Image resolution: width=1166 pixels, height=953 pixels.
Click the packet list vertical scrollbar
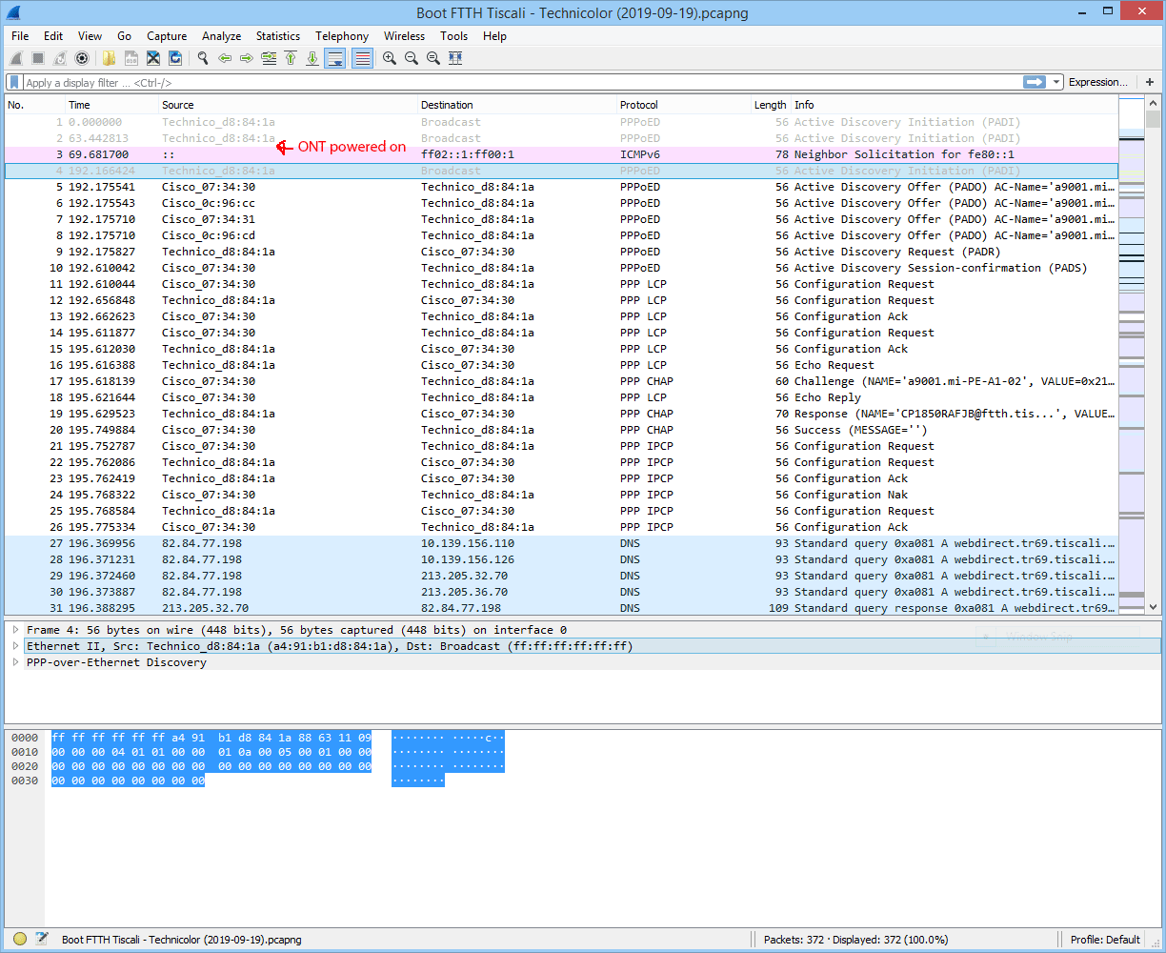point(1154,381)
